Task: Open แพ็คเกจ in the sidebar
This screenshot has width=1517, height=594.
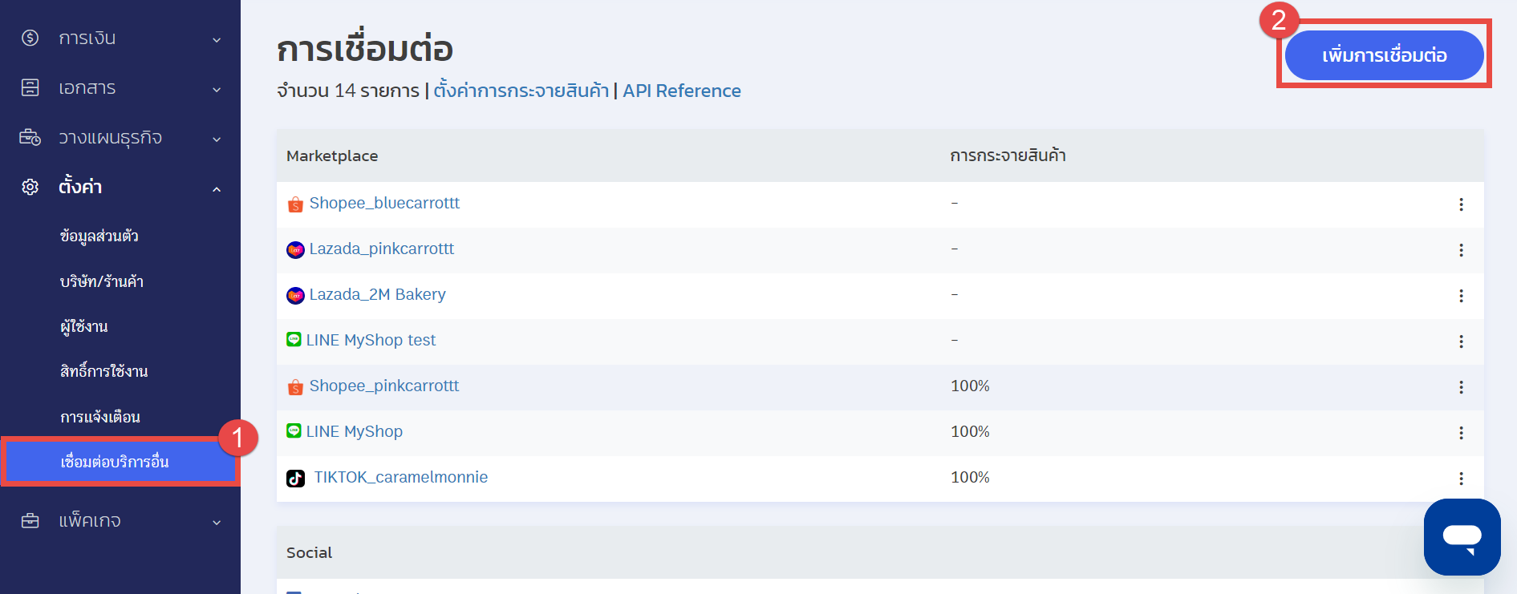Action: pos(90,521)
